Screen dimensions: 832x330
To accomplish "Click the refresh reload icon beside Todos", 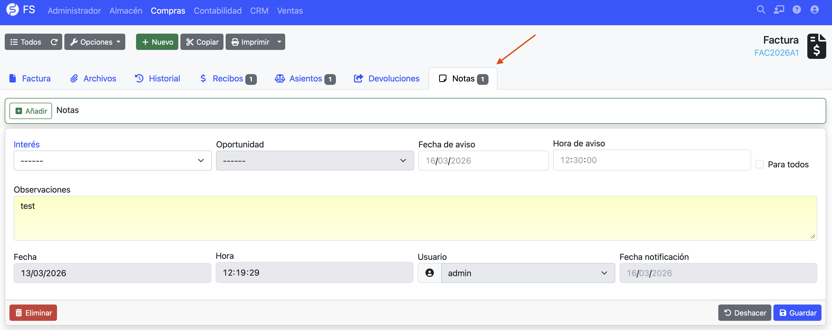I will pyautogui.click(x=54, y=42).
